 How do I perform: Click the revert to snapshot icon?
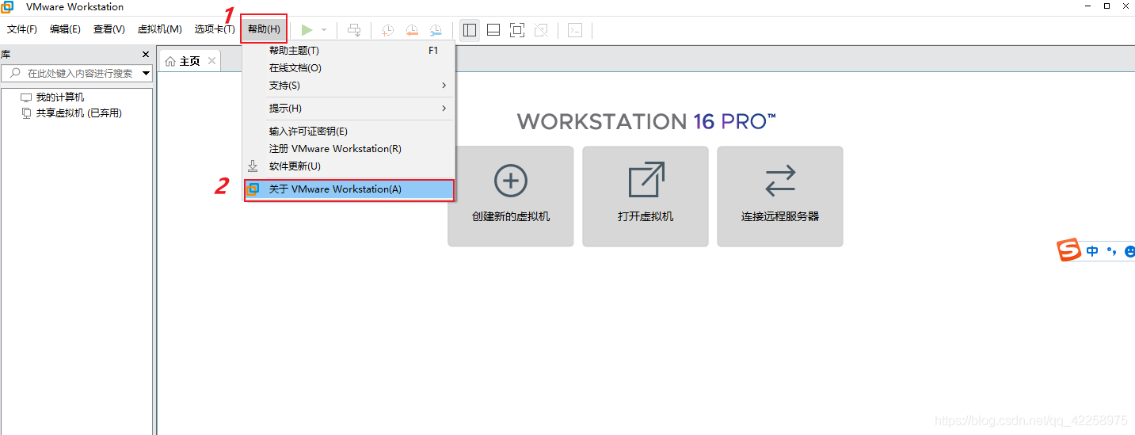point(412,30)
